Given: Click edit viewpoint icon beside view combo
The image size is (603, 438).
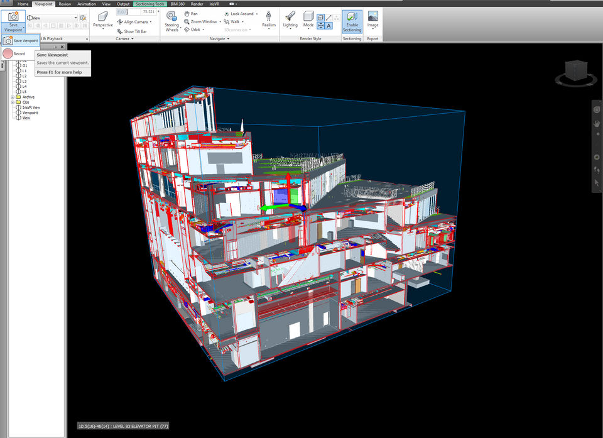Looking at the screenshot, I should coord(83,18).
